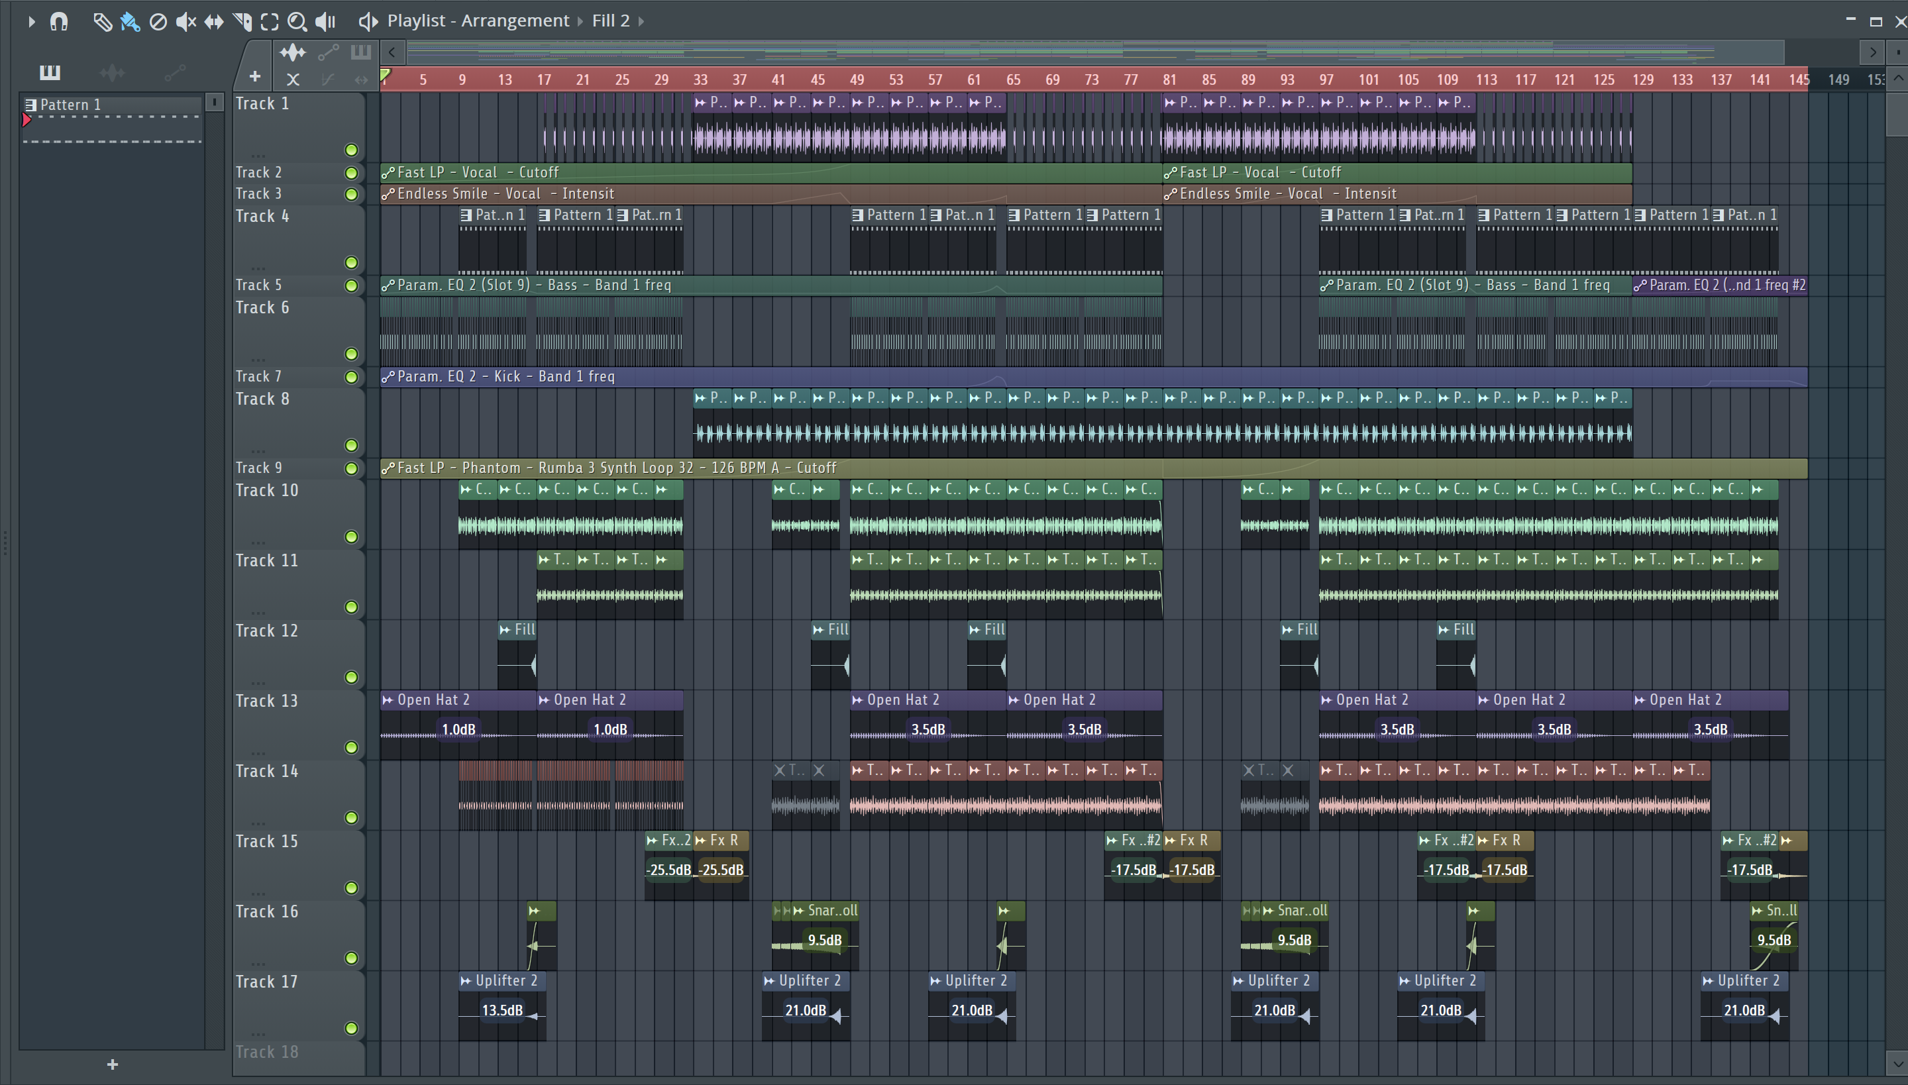Open Param. EQ 2 Kick Band 1 freq menu
The width and height of the screenshot is (1908, 1085).
(x=387, y=377)
